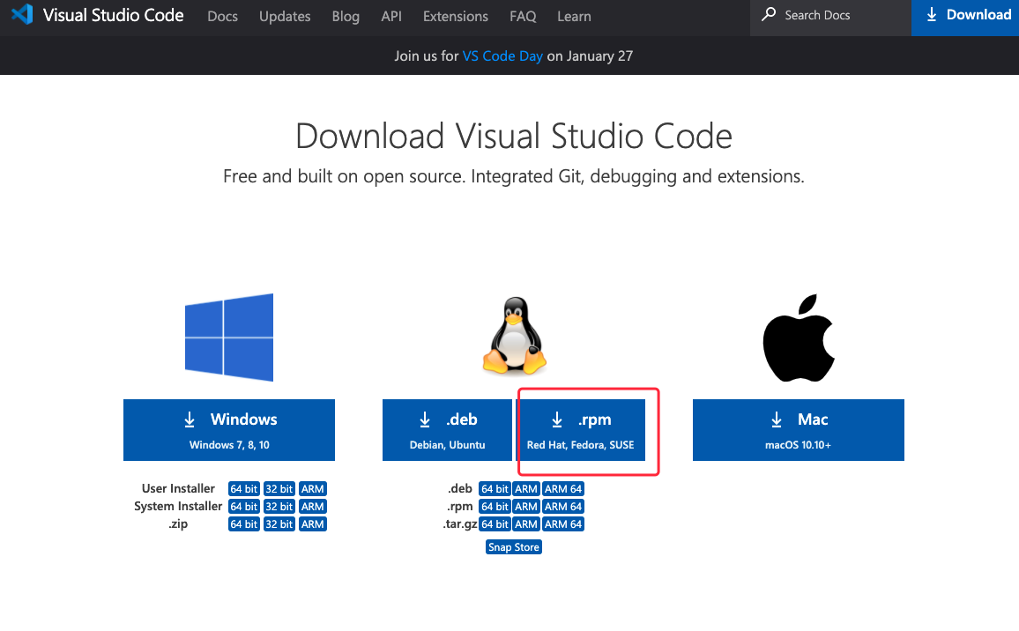
Task: Download the .deb package for Debian, Ubuntu
Action: [447, 429]
